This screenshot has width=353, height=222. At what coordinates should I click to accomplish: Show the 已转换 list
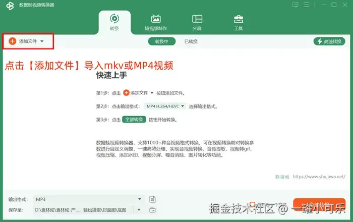click(x=191, y=41)
